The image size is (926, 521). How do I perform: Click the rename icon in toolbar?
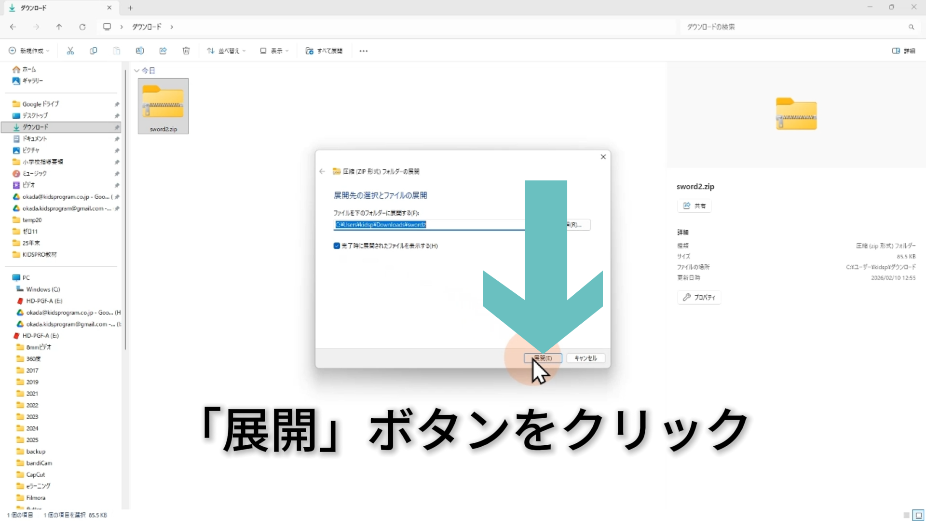point(140,51)
